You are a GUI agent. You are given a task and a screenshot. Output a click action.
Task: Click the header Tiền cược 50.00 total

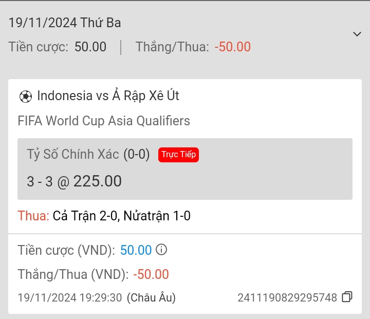tap(58, 47)
